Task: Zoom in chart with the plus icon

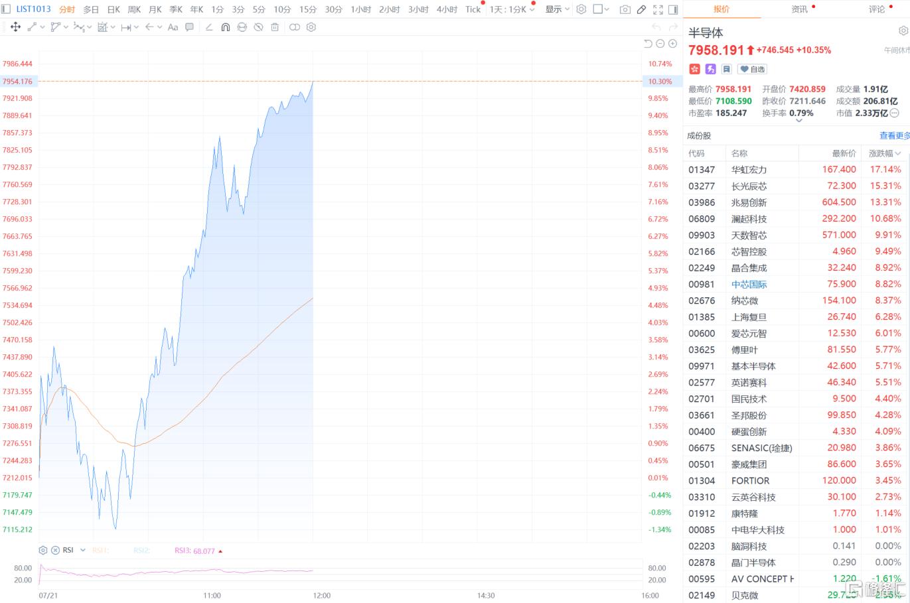Action: point(672,44)
